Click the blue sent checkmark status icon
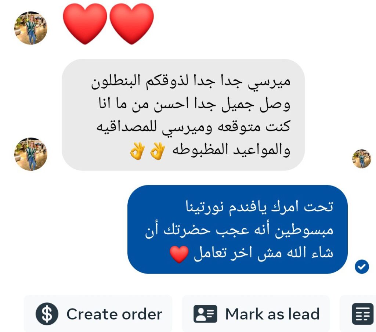Screen dimensions: 376x332 362,267
